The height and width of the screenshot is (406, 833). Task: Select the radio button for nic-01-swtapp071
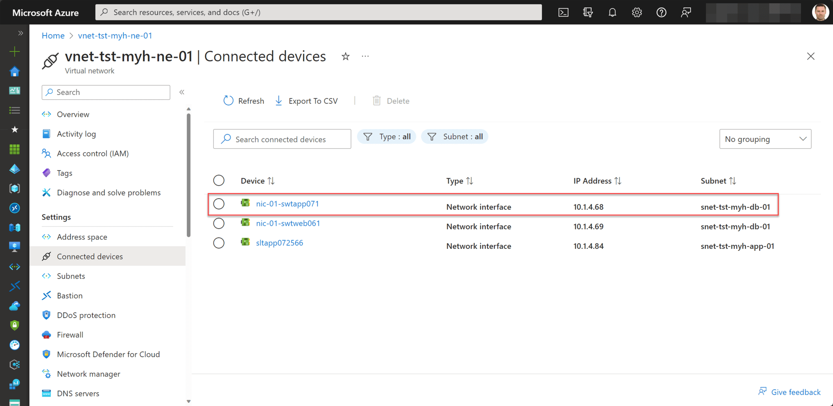pyautogui.click(x=219, y=204)
